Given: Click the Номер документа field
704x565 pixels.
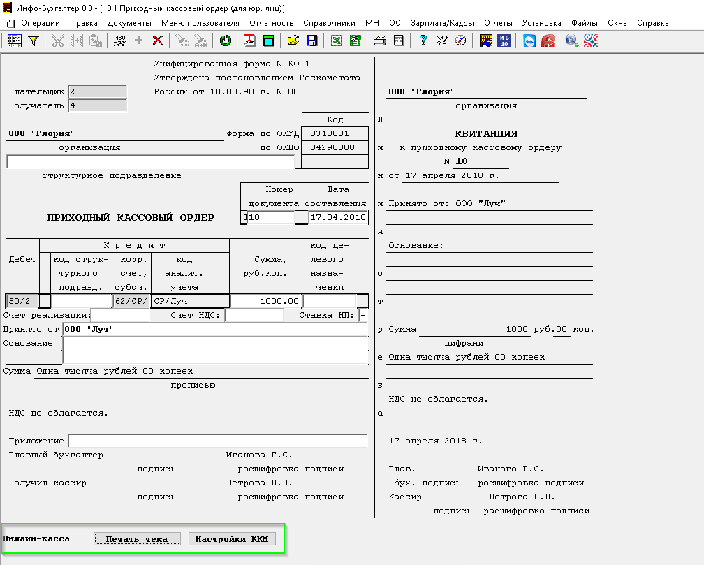Looking at the screenshot, I should coord(271,217).
